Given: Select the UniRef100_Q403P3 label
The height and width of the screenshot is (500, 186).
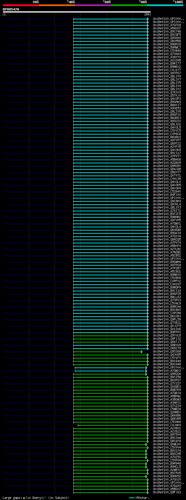Looking at the screenshot, I should [167, 99].
